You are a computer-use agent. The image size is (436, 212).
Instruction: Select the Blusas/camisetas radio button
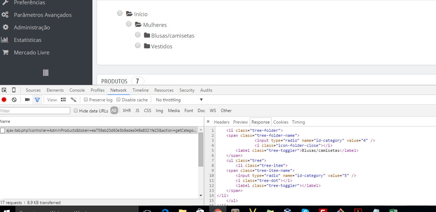(x=138, y=35)
